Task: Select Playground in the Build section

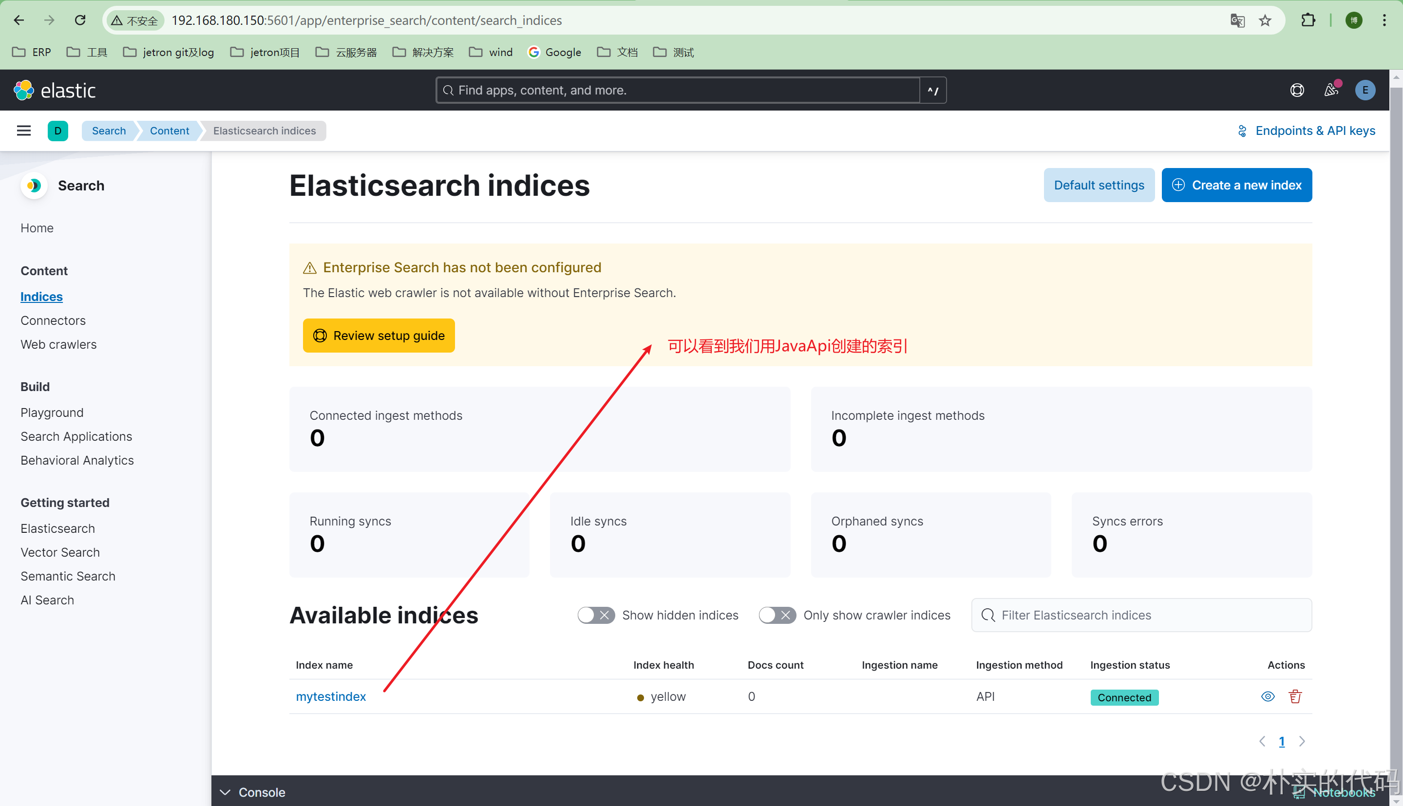Action: (52, 412)
